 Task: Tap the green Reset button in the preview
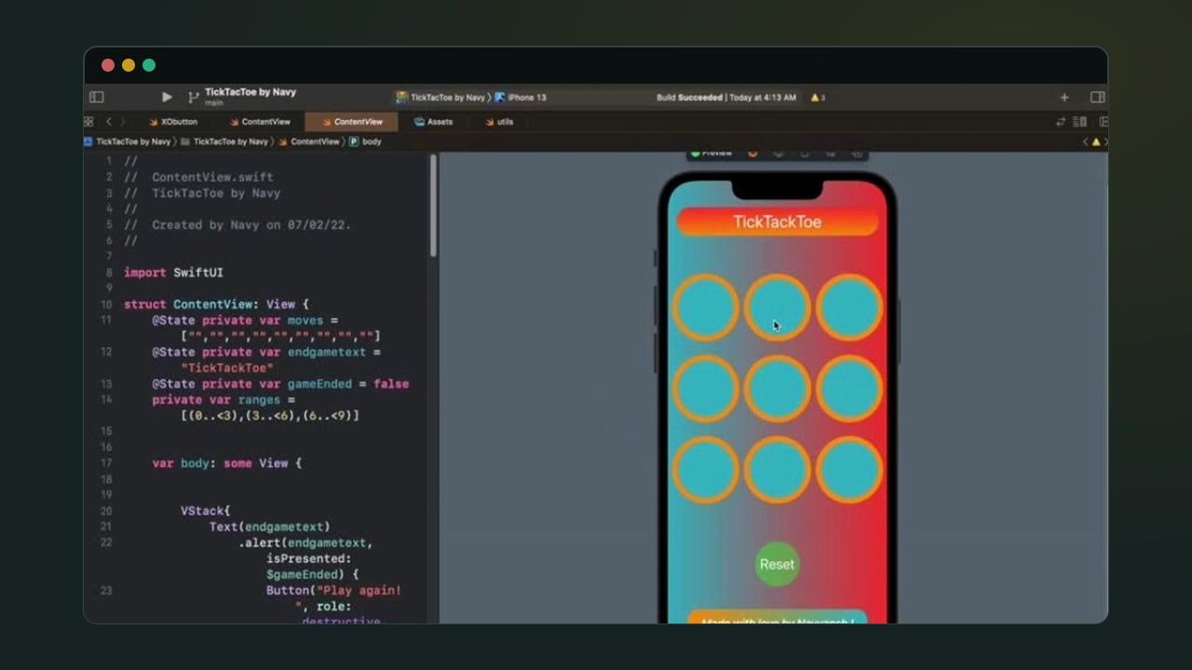777,564
